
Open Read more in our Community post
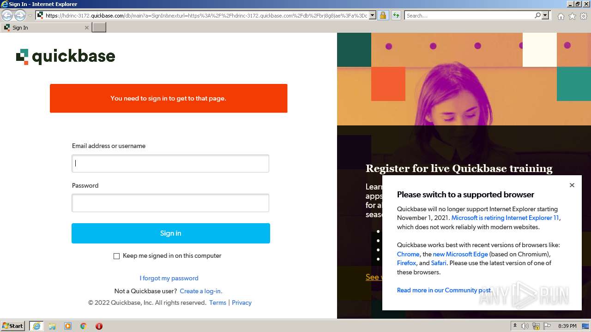444,290
